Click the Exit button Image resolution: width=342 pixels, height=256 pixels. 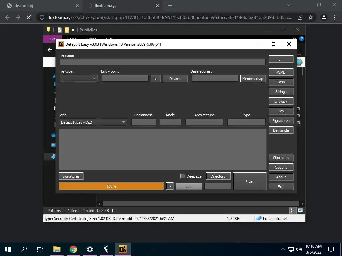[x=281, y=187]
